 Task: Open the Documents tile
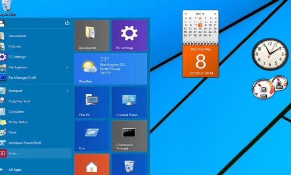click(x=92, y=35)
